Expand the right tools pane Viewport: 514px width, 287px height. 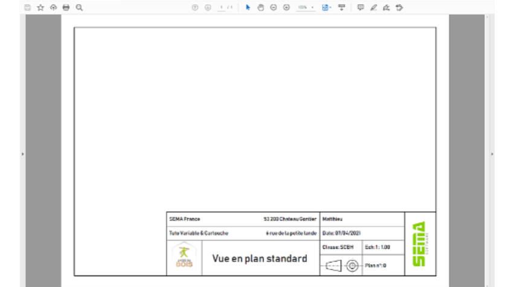click(492, 154)
